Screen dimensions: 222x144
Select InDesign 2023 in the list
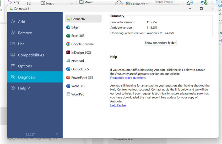tap(83, 52)
